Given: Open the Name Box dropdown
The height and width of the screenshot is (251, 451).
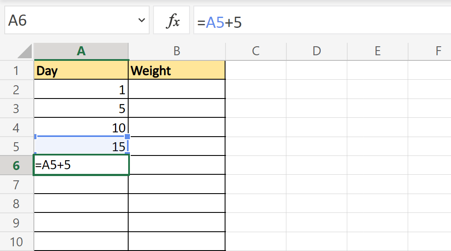Looking at the screenshot, I should (141, 20).
